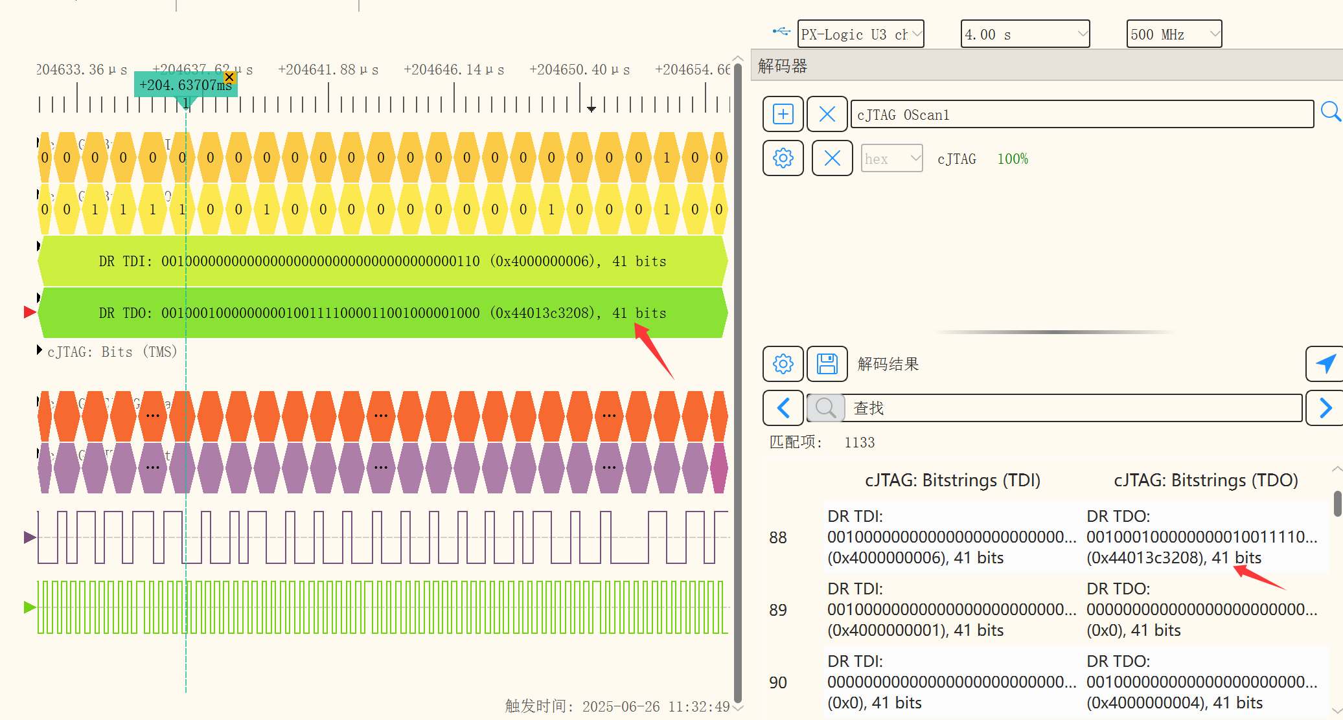Remove the cJTAG decoder with X
The height and width of the screenshot is (720, 1343).
[832, 158]
